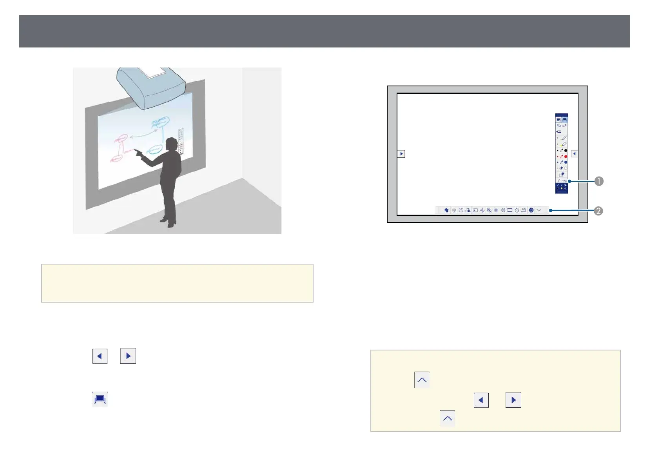Click the stopwatch timer icon

click(517, 210)
